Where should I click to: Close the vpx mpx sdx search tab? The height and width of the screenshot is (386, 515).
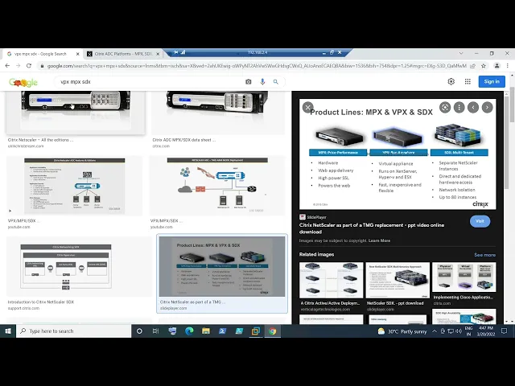[x=78, y=54]
